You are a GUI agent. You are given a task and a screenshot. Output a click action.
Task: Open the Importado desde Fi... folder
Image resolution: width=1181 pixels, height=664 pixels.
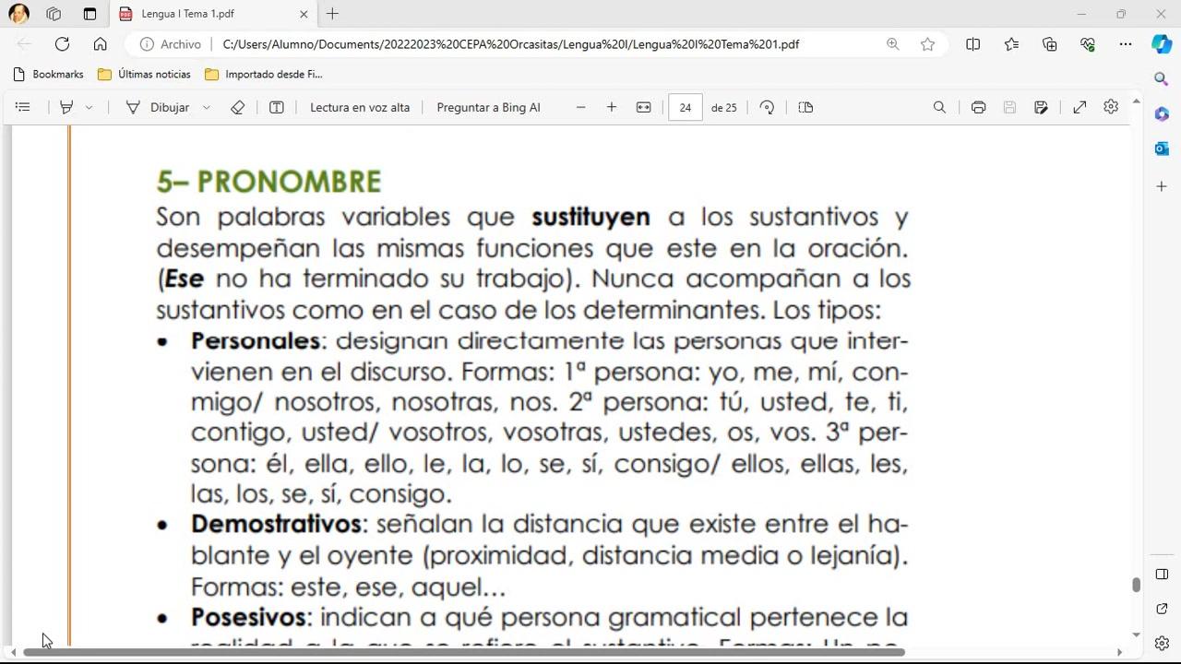click(264, 74)
